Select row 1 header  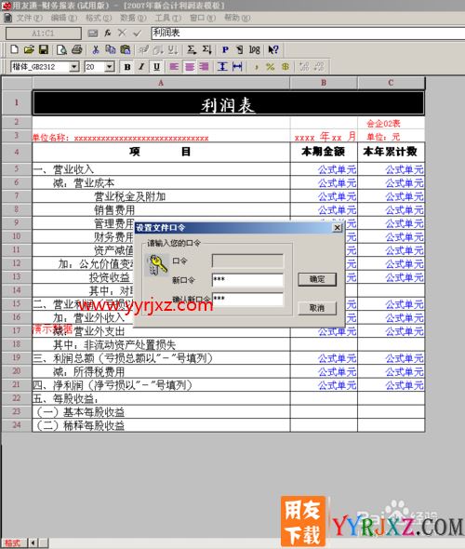point(17,102)
